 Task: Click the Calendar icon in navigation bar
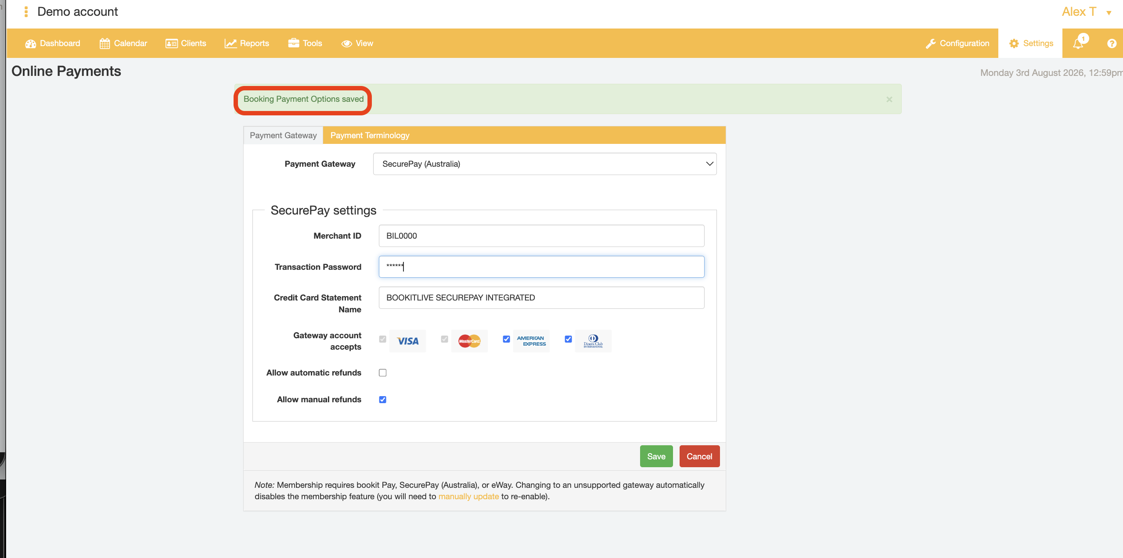click(x=104, y=43)
